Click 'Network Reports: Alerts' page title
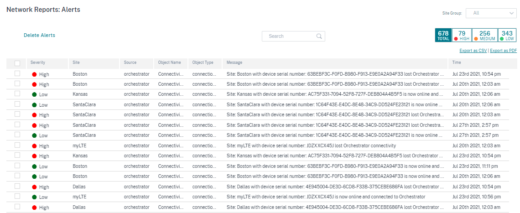Viewport: 520px width, 213px height. pos(43,10)
